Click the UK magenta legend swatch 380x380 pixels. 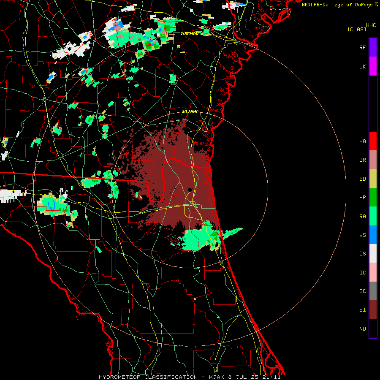(373, 66)
